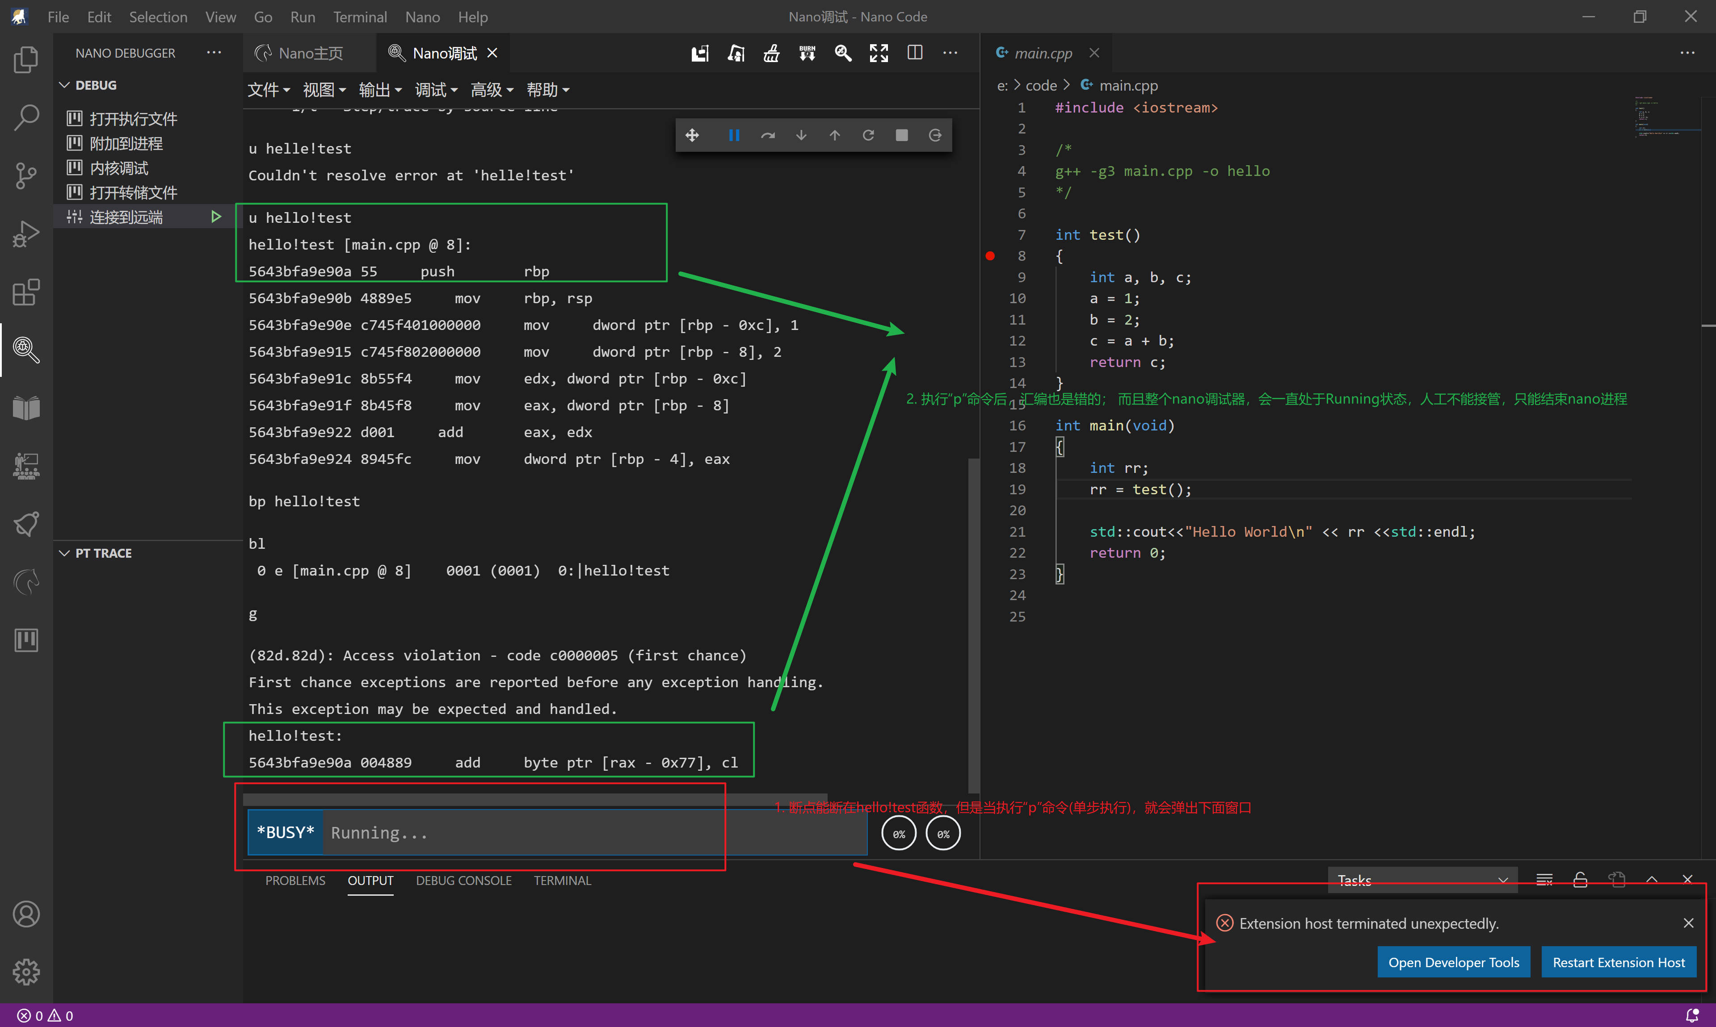
Task: Open the Accounts icon in activity bar
Action: tap(26, 914)
